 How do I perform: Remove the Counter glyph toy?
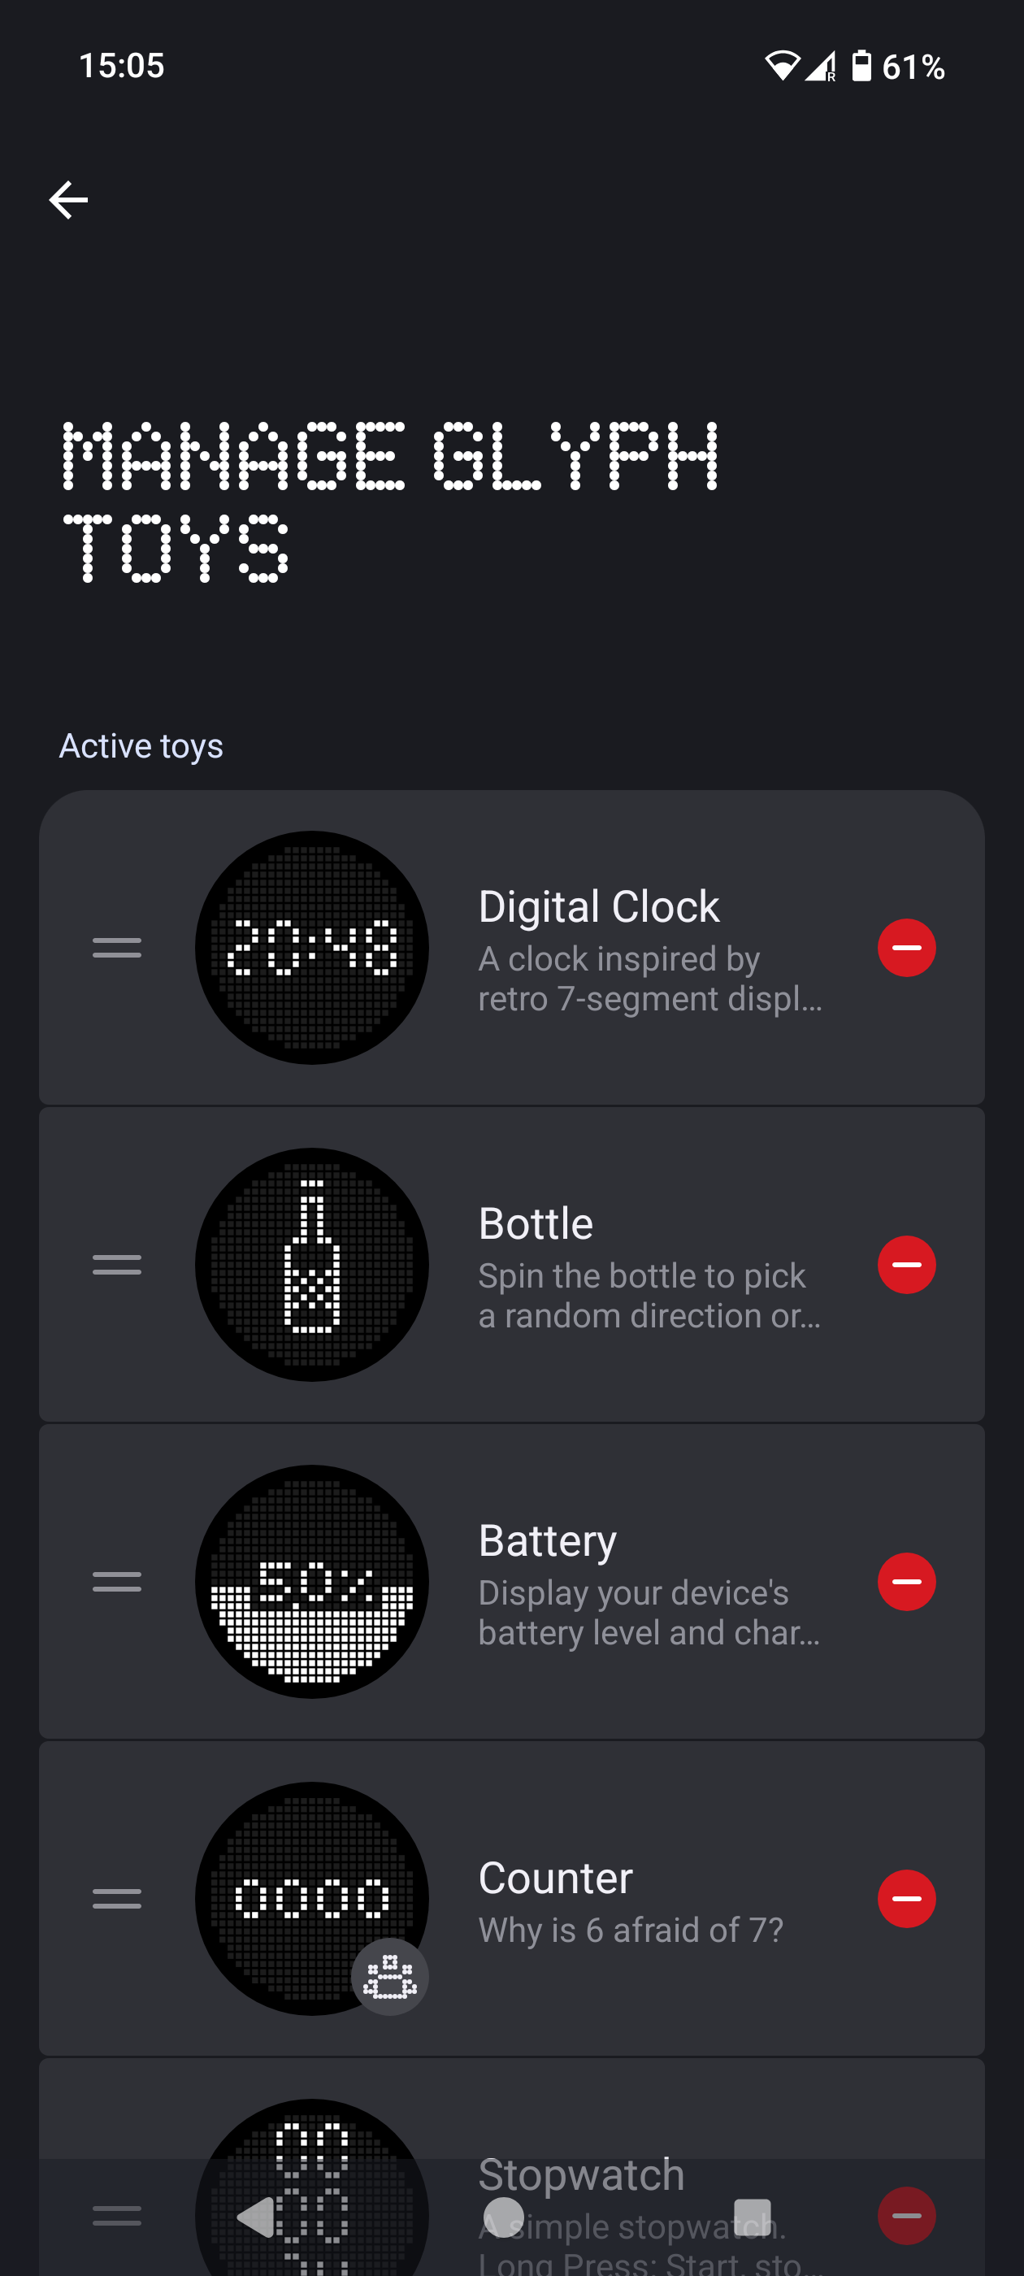point(905,1899)
